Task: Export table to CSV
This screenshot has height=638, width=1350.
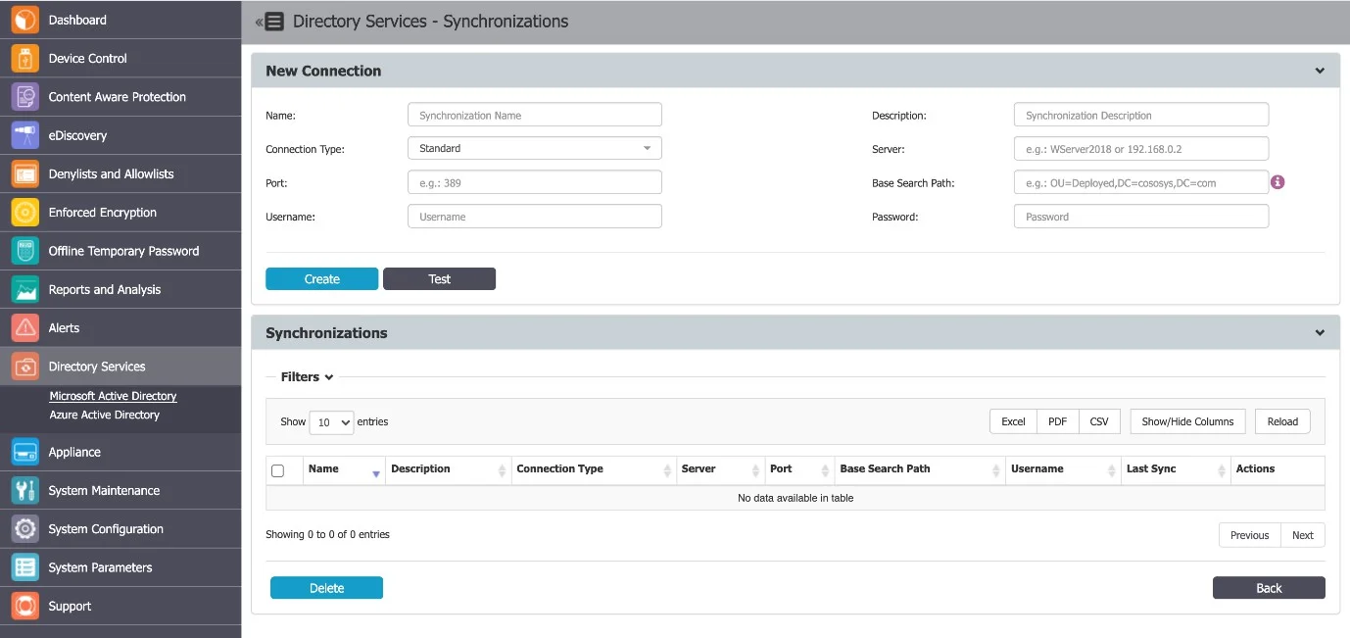Action: pyautogui.click(x=1099, y=421)
